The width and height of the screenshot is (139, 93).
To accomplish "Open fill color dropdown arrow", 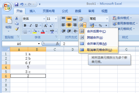I will pos(38,31).
